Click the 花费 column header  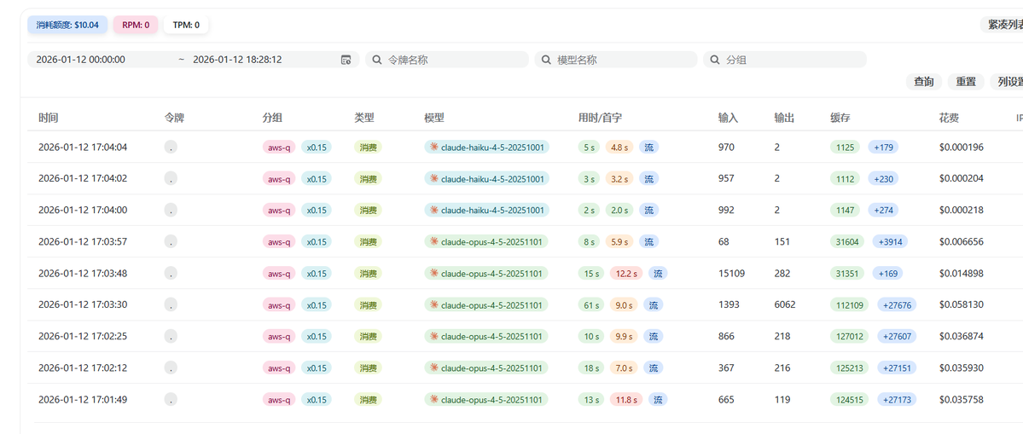(950, 119)
